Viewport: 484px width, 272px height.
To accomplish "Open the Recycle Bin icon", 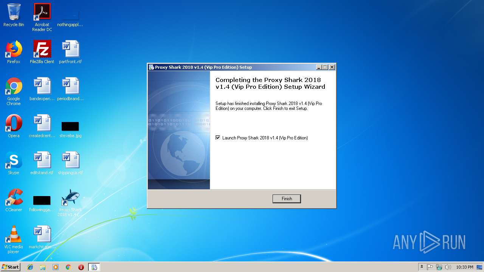I will pos(14,15).
